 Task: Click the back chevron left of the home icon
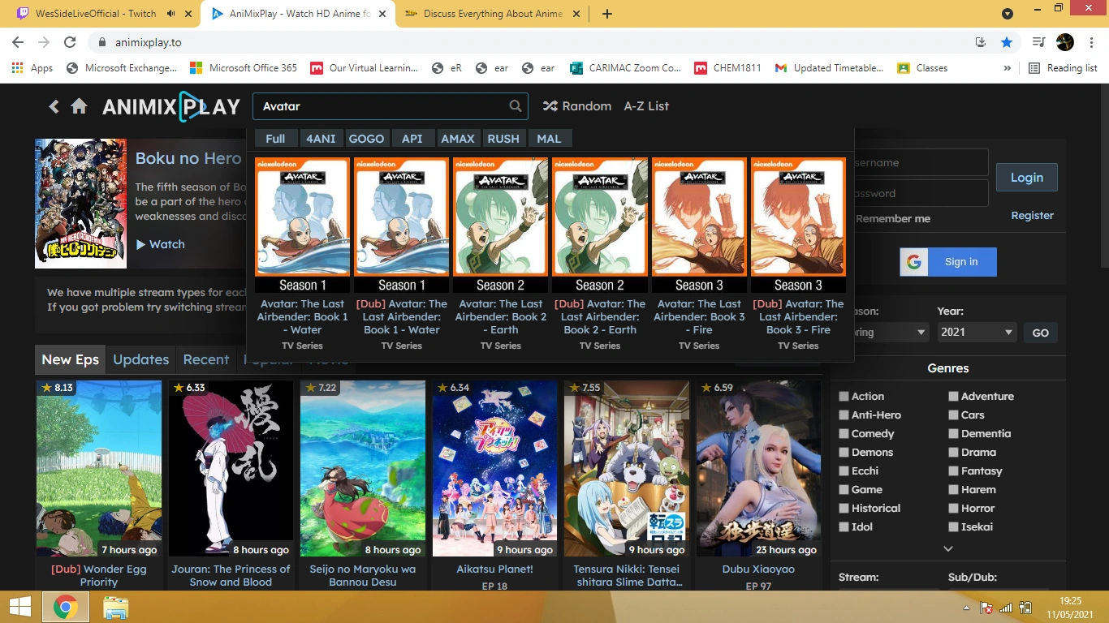click(x=54, y=105)
